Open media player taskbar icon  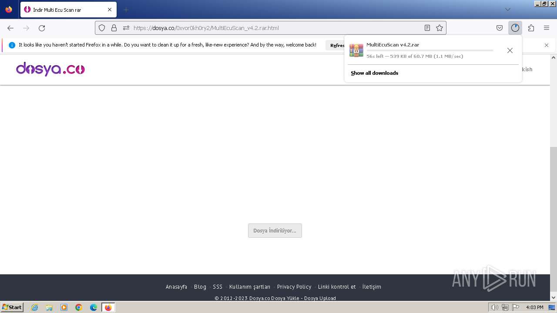click(x=64, y=307)
